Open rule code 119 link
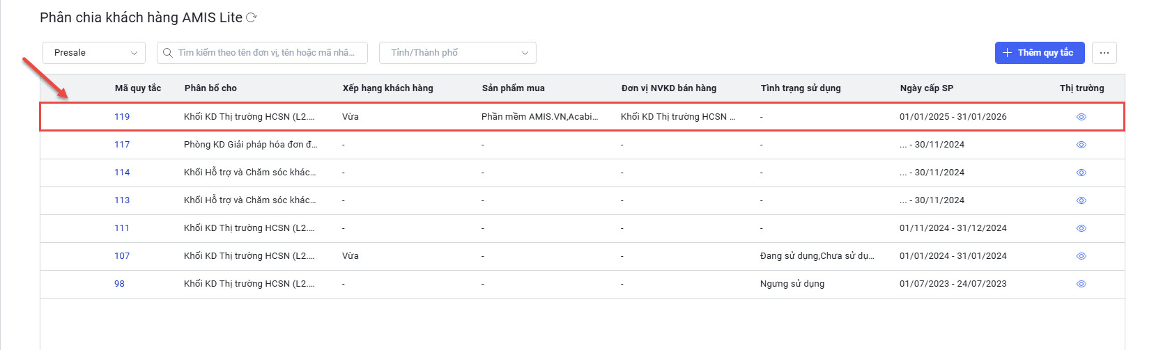The height and width of the screenshot is (350, 1163). [122, 117]
